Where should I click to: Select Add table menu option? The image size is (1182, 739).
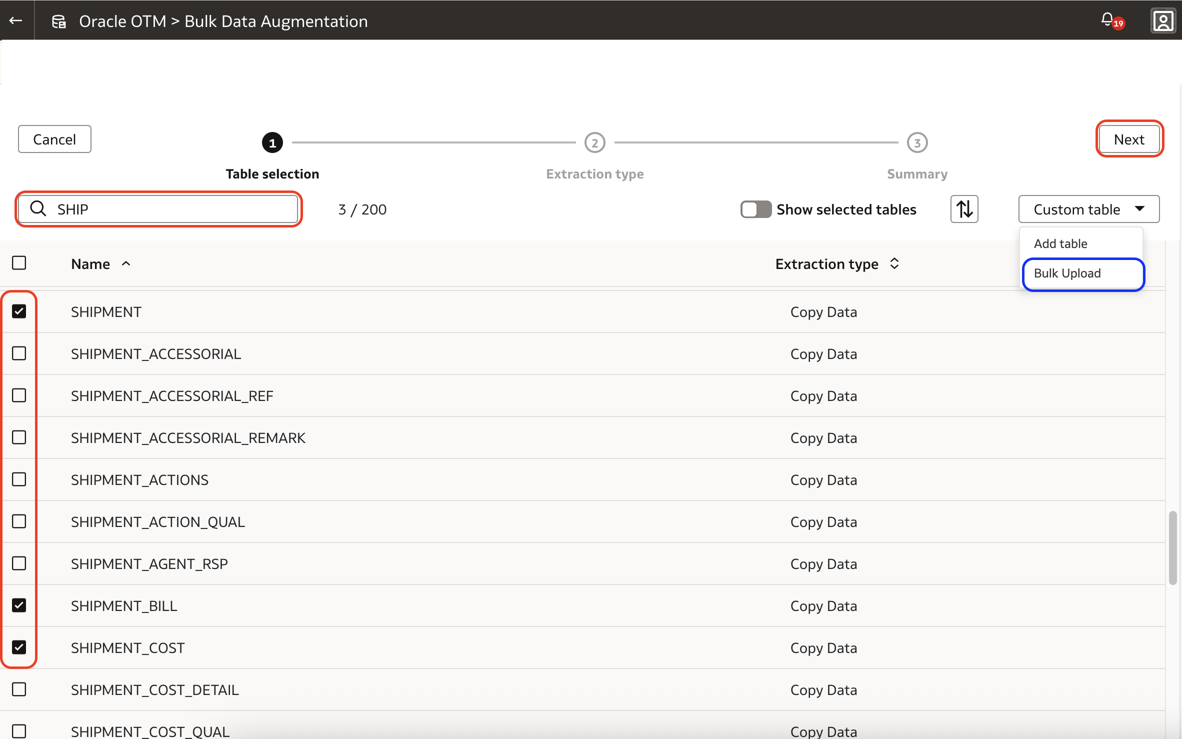click(x=1060, y=243)
